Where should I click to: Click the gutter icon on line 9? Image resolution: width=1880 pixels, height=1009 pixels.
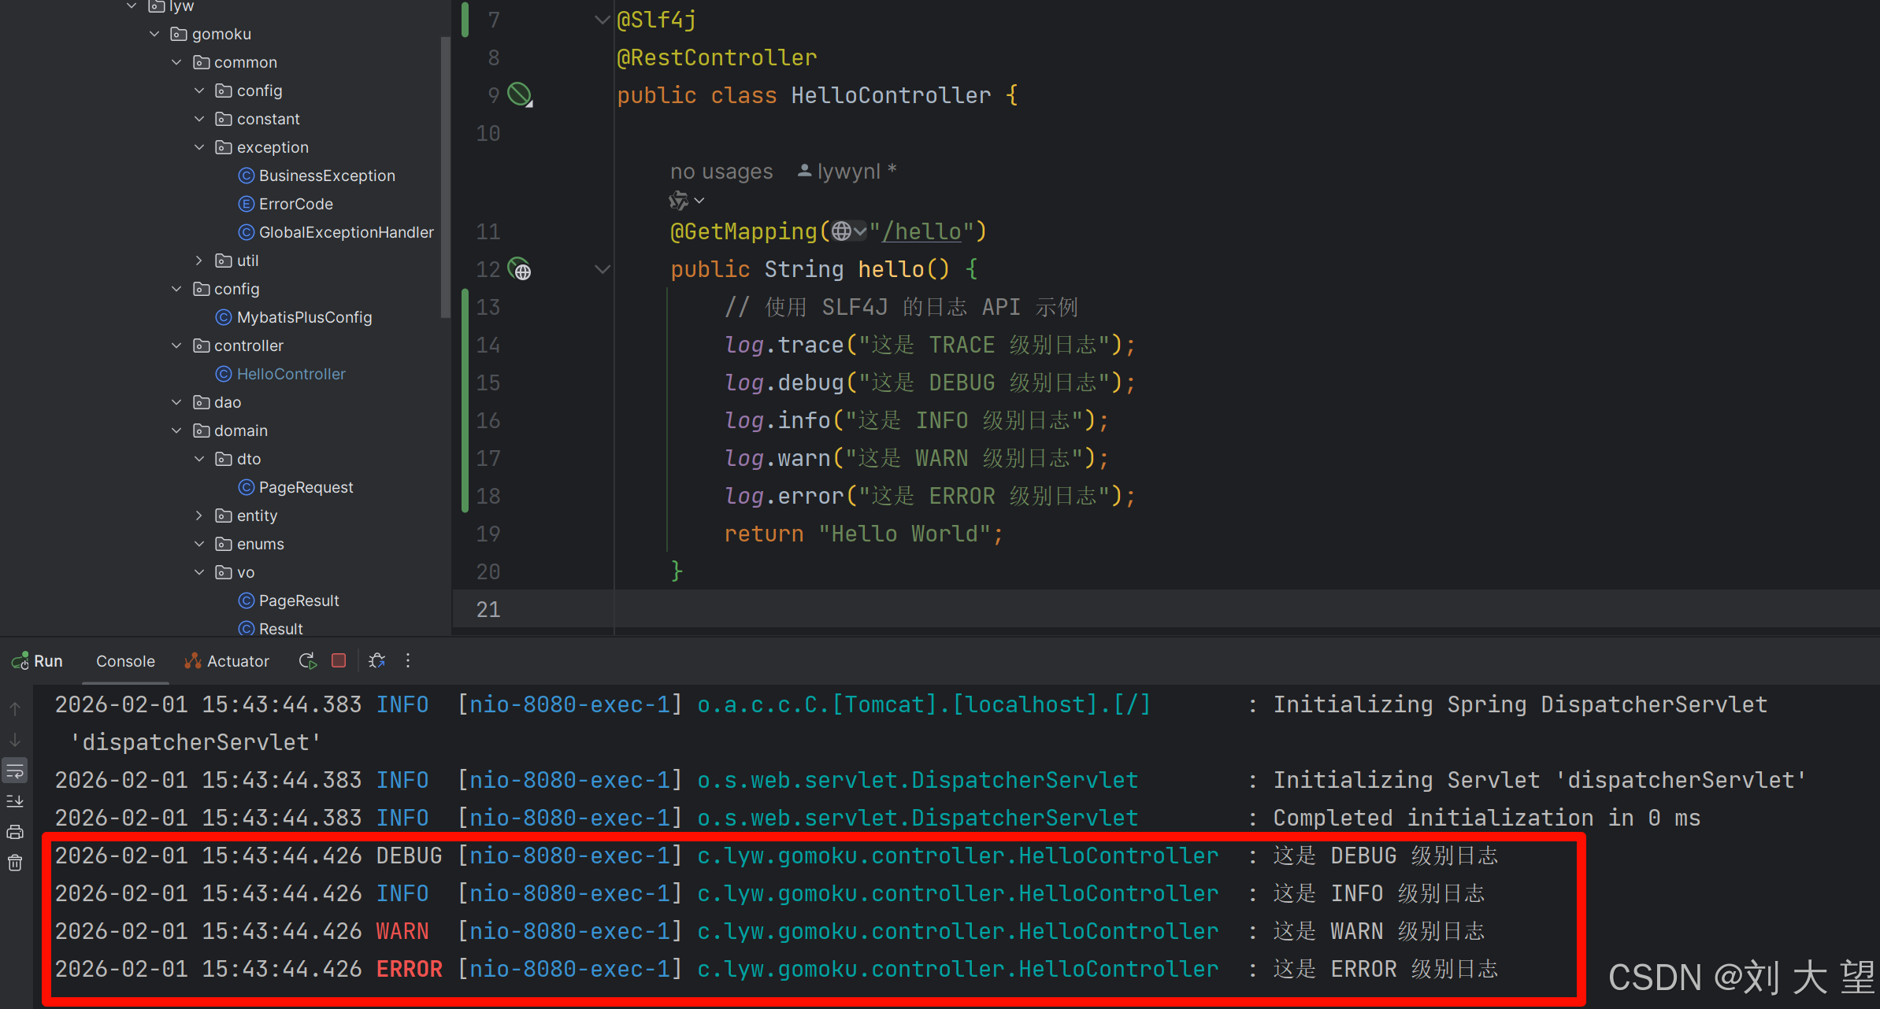point(520,95)
